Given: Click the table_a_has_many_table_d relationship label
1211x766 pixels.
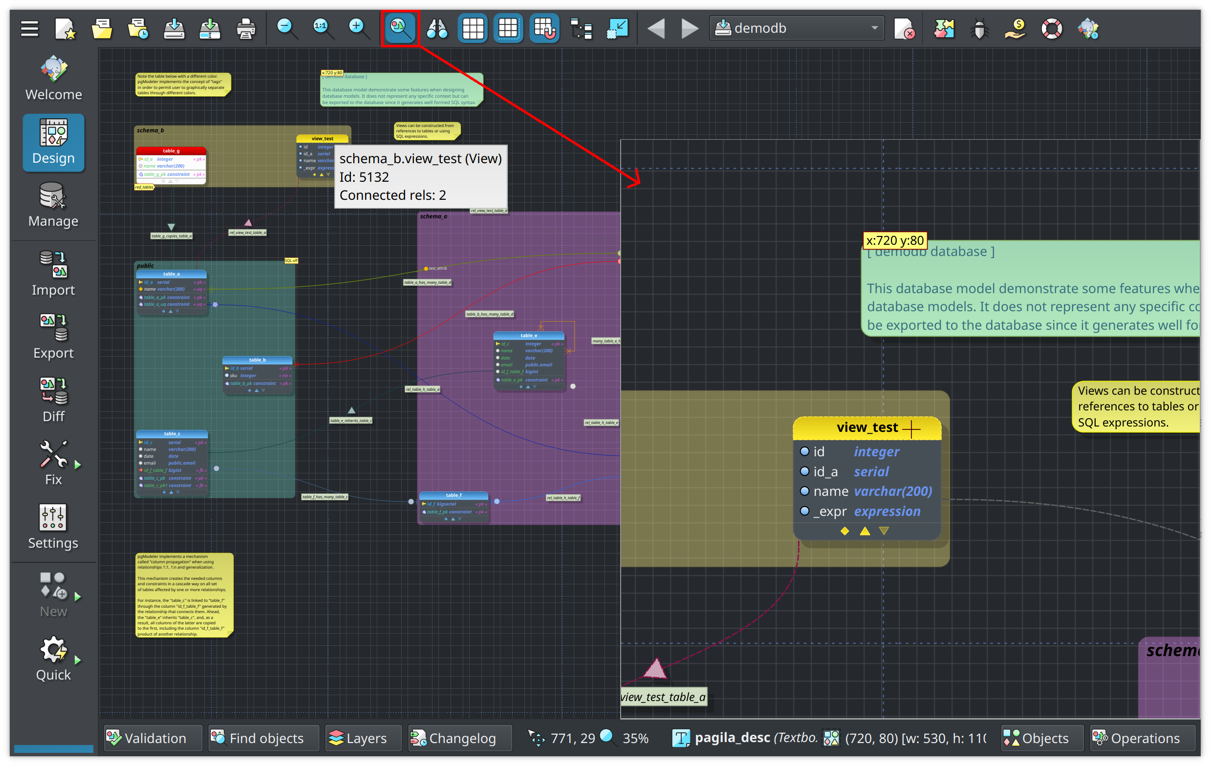Looking at the screenshot, I should pos(428,282).
